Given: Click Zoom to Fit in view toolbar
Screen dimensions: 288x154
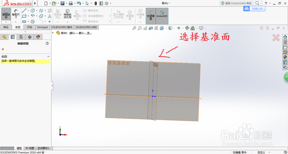Looking at the screenshot, I should [134, 28].
